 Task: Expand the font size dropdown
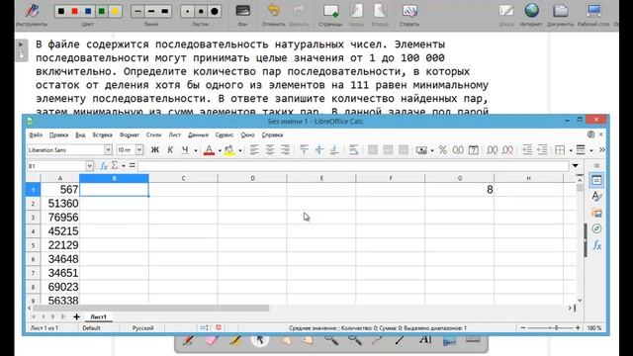(x=139, y=150)
